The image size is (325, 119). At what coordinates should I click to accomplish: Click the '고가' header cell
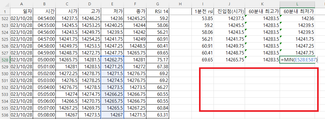(90, 11)
